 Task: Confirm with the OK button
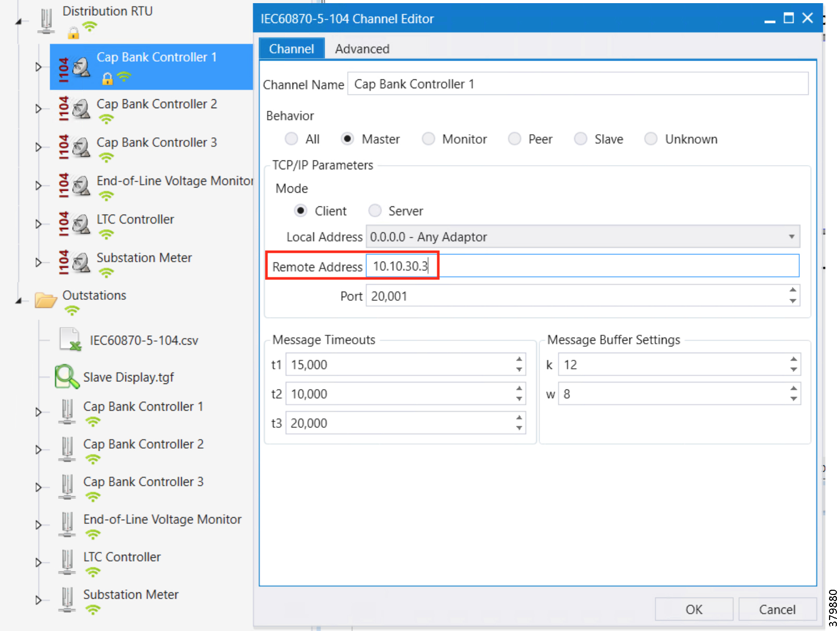pos(694,609)
